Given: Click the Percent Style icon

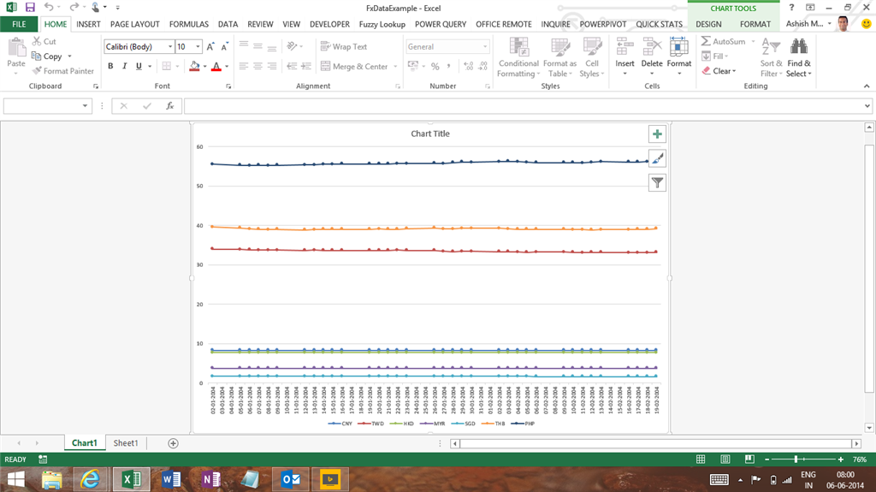Looking at the screenshot, I should (435, 66).
